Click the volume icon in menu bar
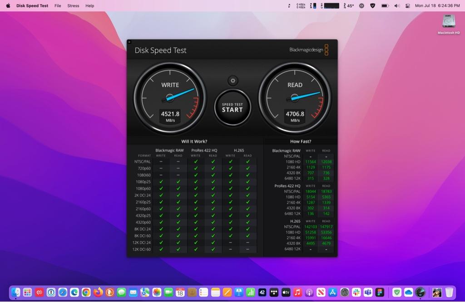Image resolution: width=465 pixels, height=302 pixels. click(397, 5)
